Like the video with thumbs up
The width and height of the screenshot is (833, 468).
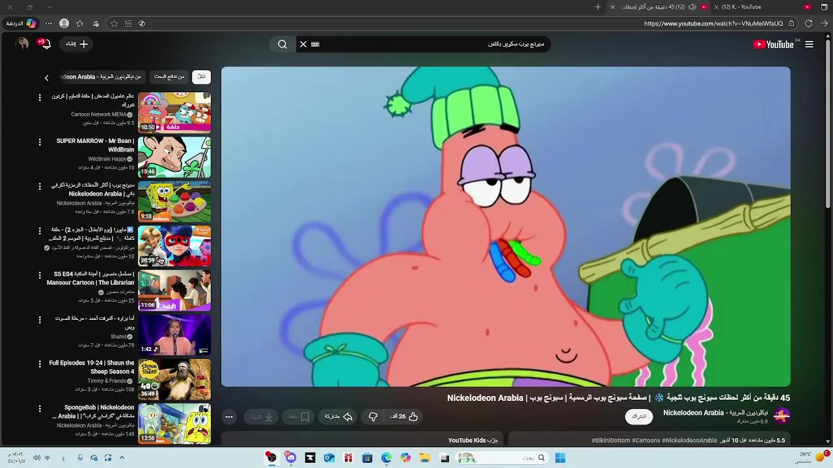404,417
